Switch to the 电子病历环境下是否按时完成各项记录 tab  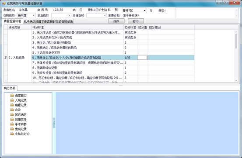click(x=48, y=21)
